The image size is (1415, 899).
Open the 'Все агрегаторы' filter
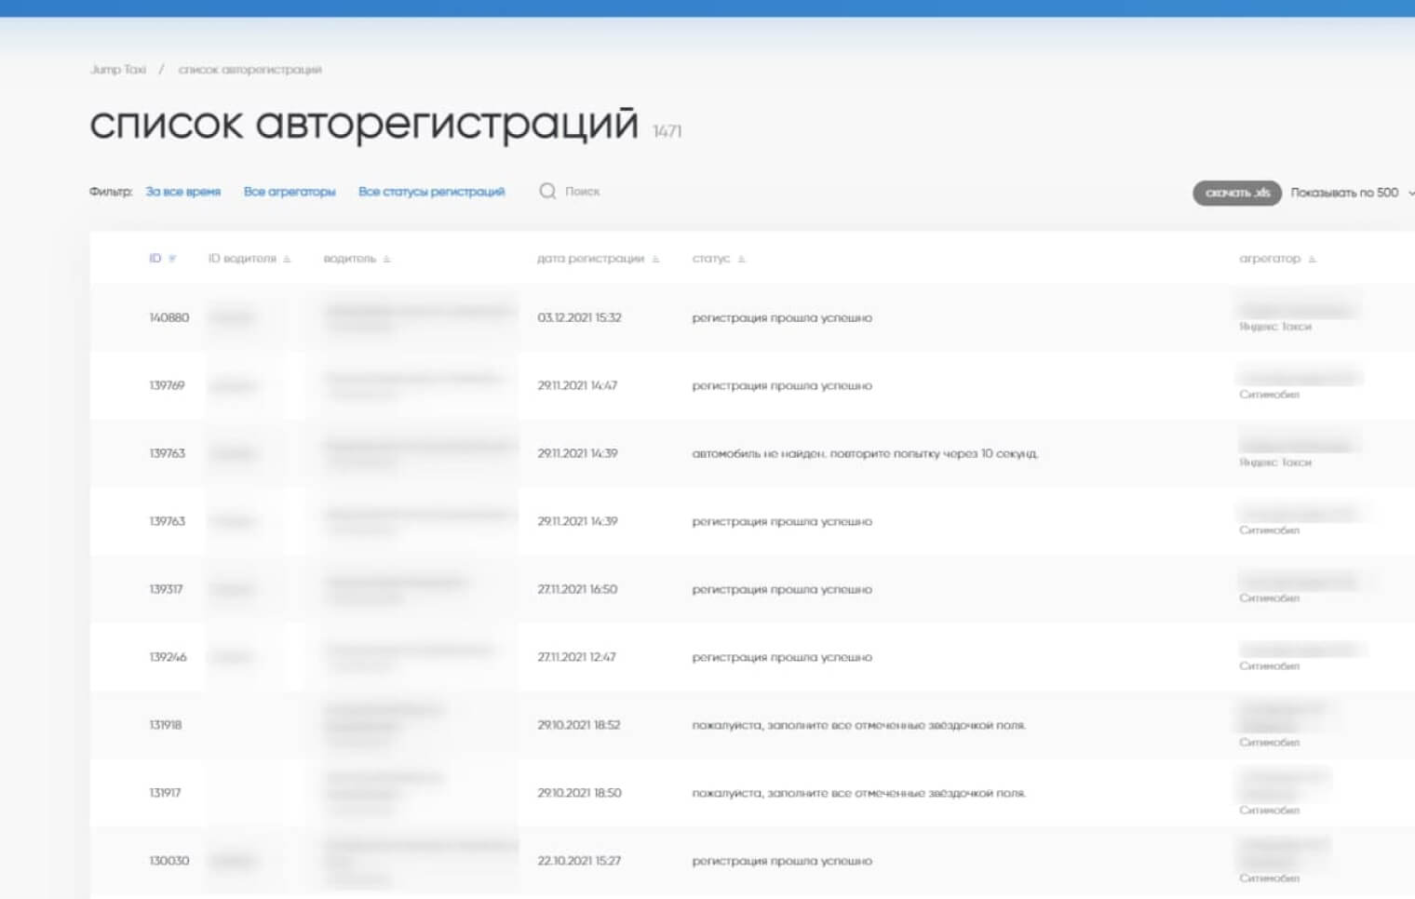click(x=290, y=192)
